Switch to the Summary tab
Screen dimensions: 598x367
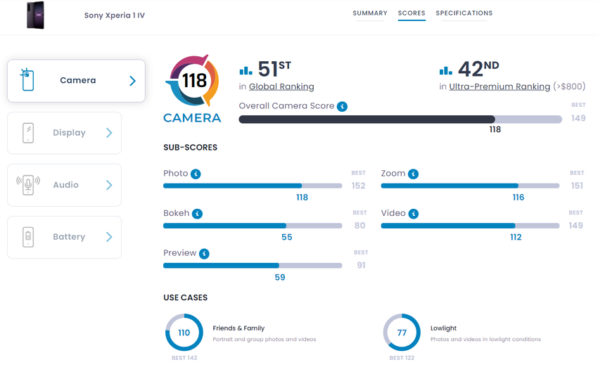pyautogui.click(x=370, y=13)
